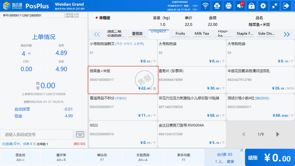The height and width of the screenshot is (166, 295).
Task: Select the Milk Tea category tab
Action: point(202,34)
